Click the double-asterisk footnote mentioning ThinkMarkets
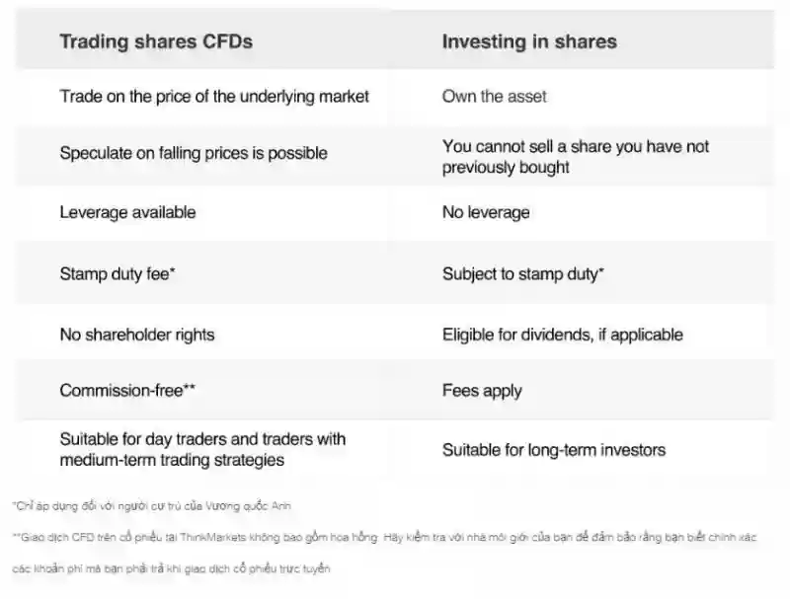 pyautogui.click(x=384, y=537)
